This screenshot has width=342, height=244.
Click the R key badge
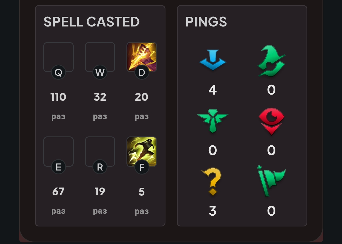[100, 167]
